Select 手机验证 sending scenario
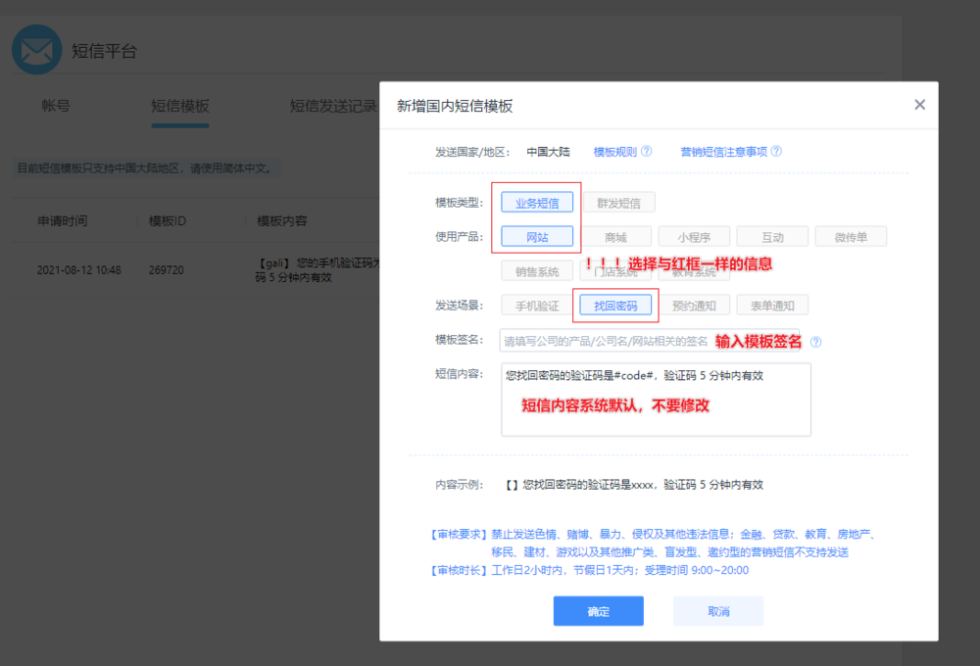980x666 pixels. [x=537, y=306]
